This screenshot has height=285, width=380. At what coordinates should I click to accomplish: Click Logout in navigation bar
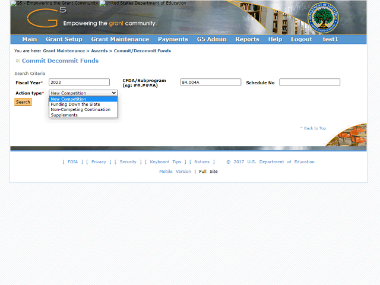click(302, 39)
